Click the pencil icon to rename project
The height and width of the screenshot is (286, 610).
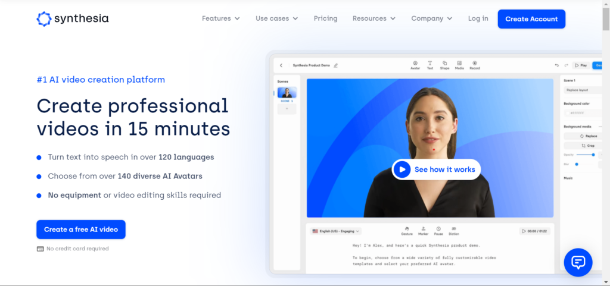click(335, 65)
